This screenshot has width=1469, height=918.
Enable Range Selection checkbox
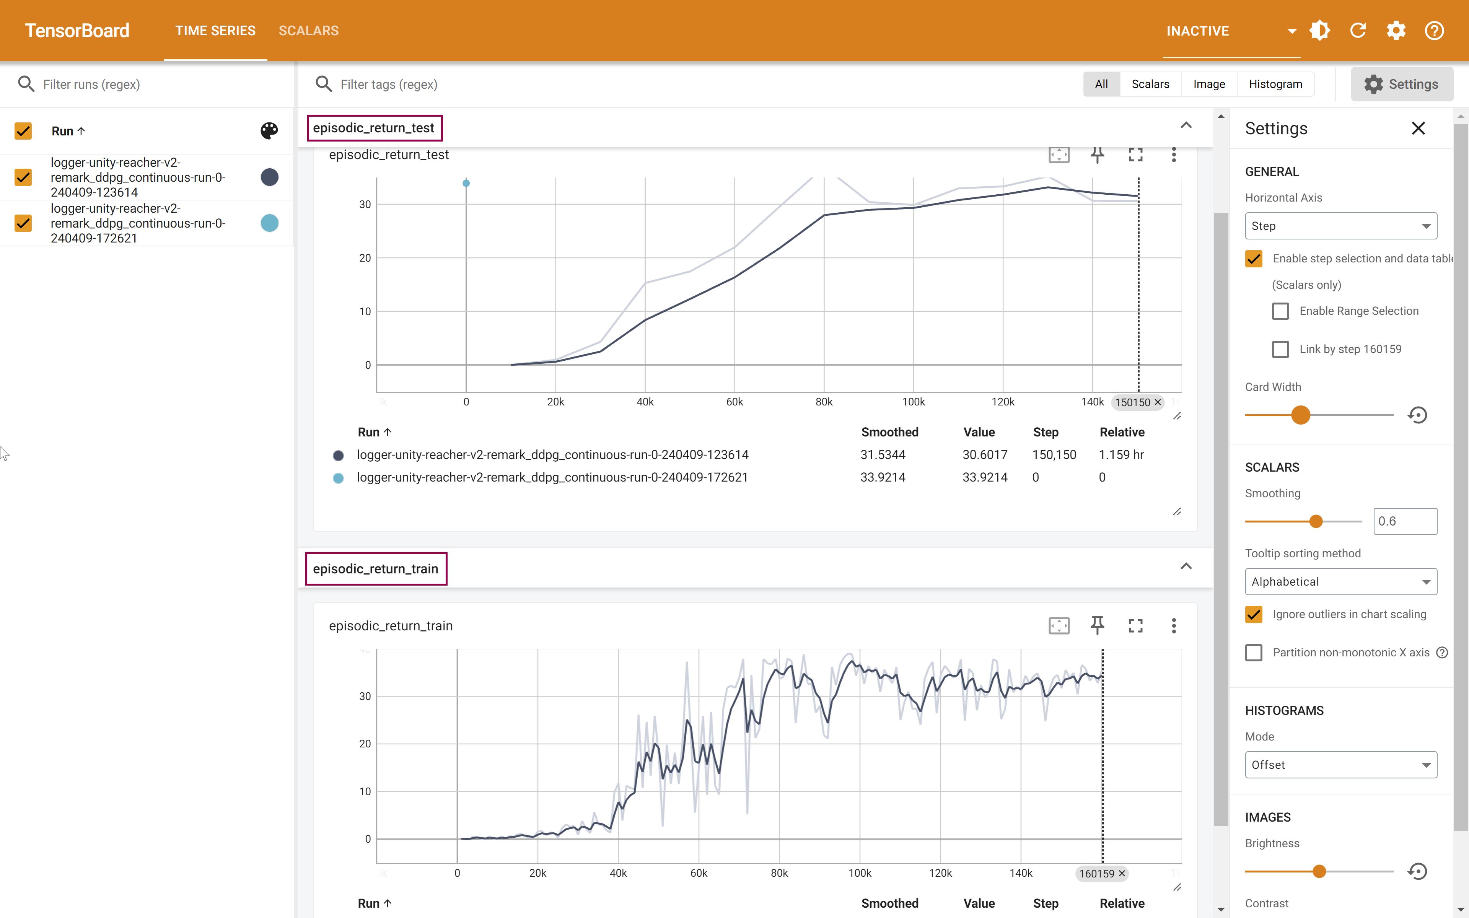pos(1280,311)
